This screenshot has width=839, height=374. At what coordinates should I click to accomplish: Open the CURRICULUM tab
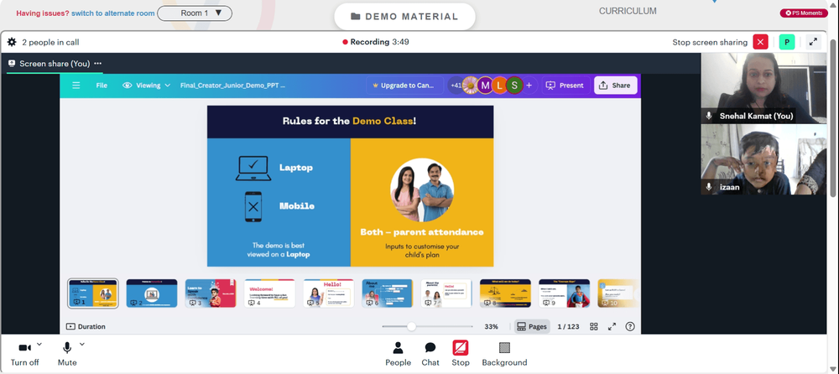click(x=628, y=11)
